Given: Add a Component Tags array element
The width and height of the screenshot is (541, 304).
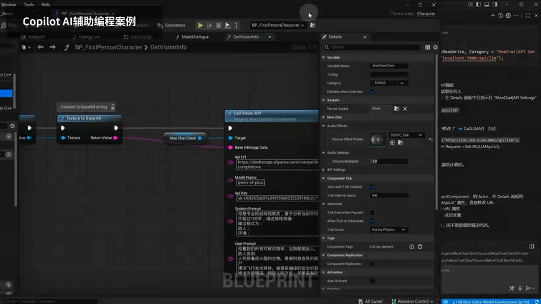Looking at the screenshot, I should pos(412,247).
